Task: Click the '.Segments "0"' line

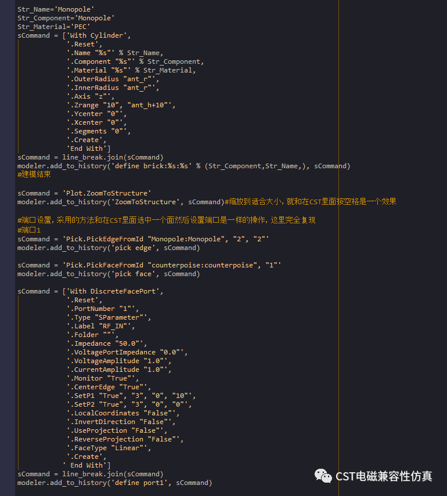Action: [99, 131]
